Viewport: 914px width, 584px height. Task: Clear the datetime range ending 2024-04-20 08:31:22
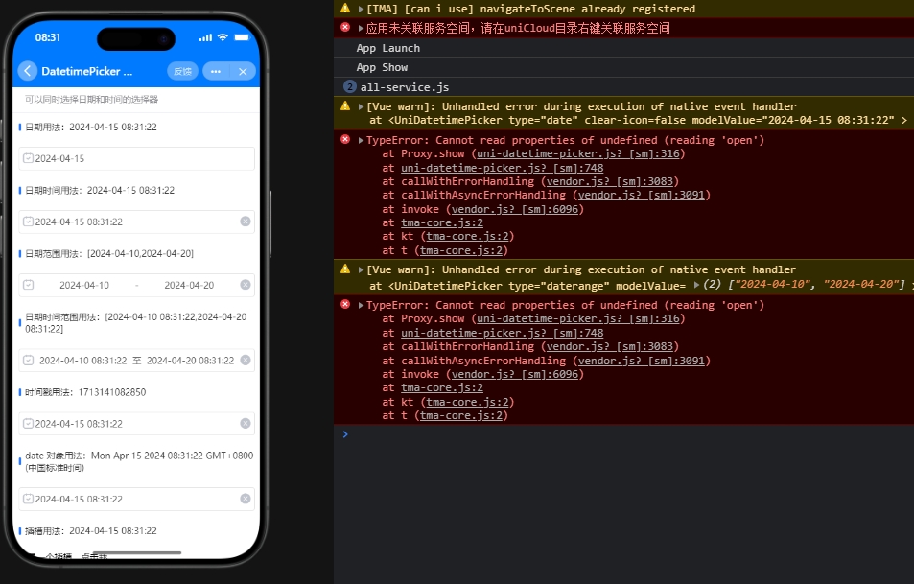(246, 361)
